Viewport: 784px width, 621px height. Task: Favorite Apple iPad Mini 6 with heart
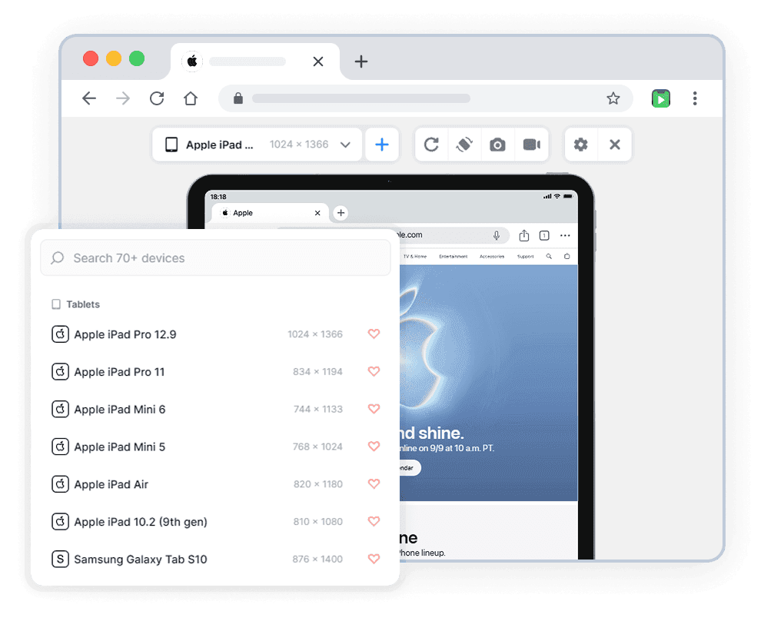coord(374,409)
